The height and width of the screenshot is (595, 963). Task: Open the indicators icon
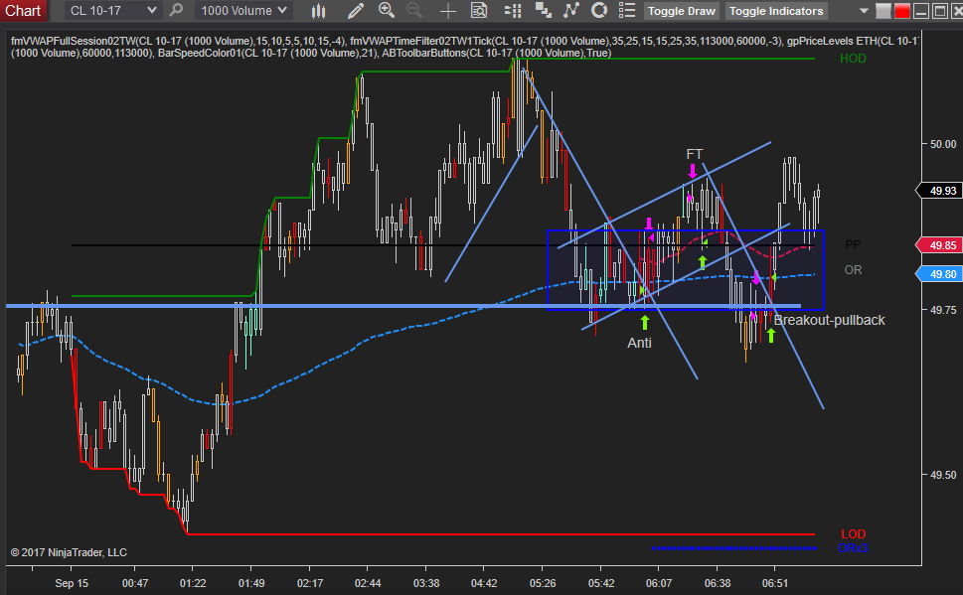[571, 11]
